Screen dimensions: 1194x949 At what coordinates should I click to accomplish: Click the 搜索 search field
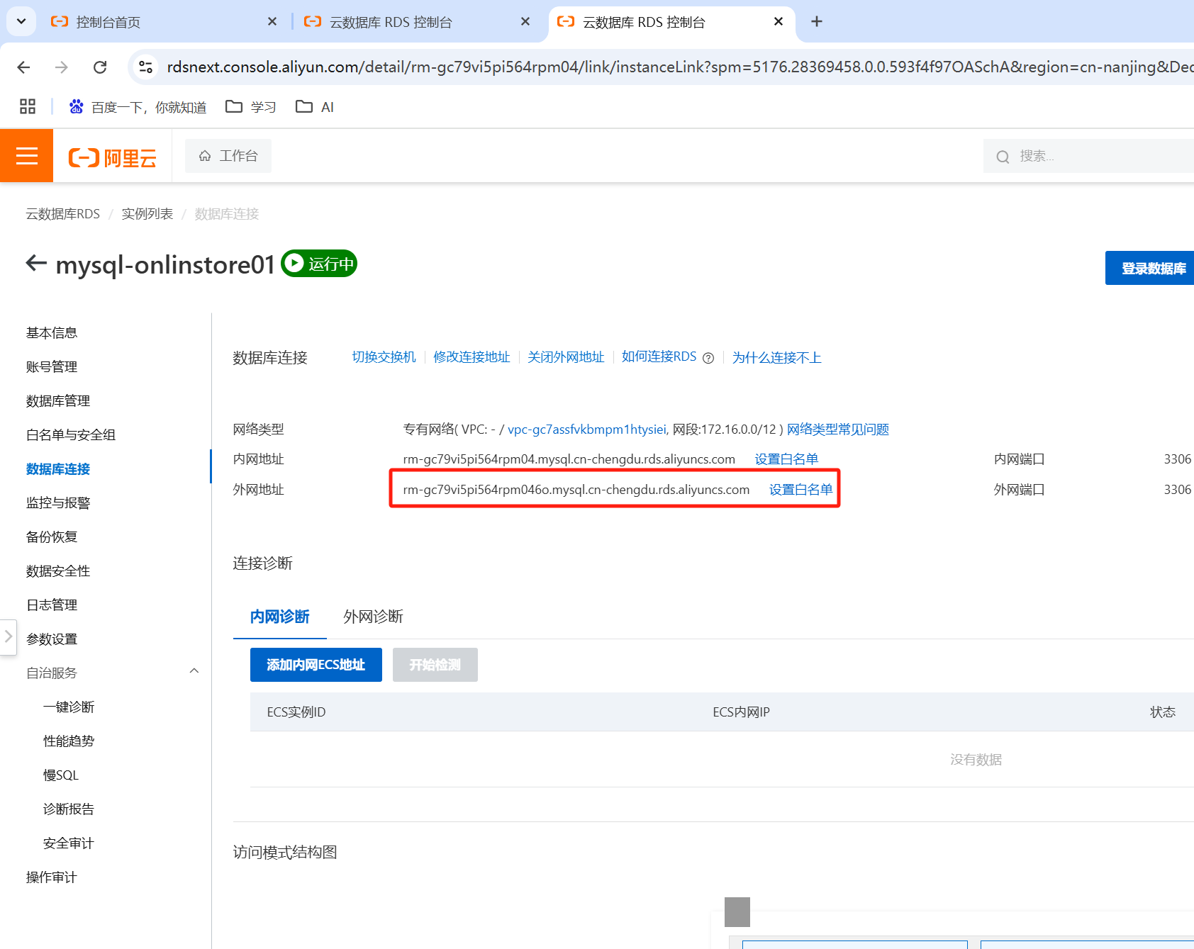coord(1088,156)
